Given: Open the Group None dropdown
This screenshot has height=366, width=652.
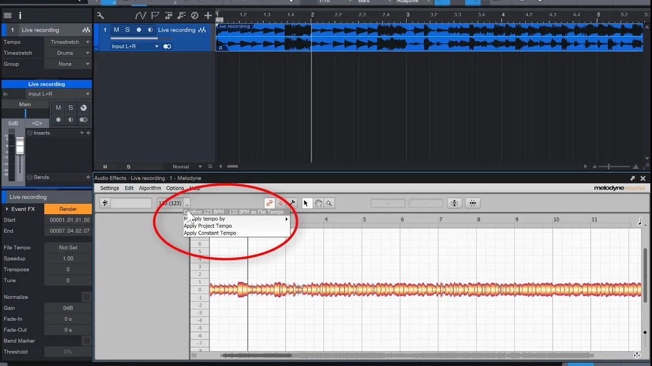Looking at the screenshot, I should coord(68,64).
